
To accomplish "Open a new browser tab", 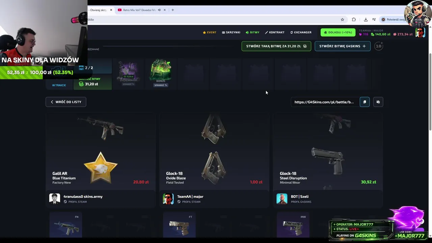I will pyautogui.click(x=172, y=10).
